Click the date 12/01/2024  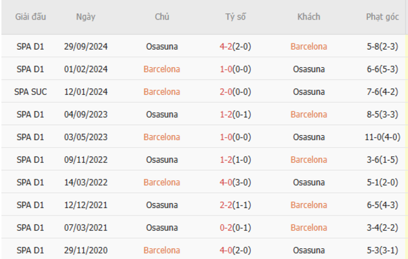coord(85,92)
